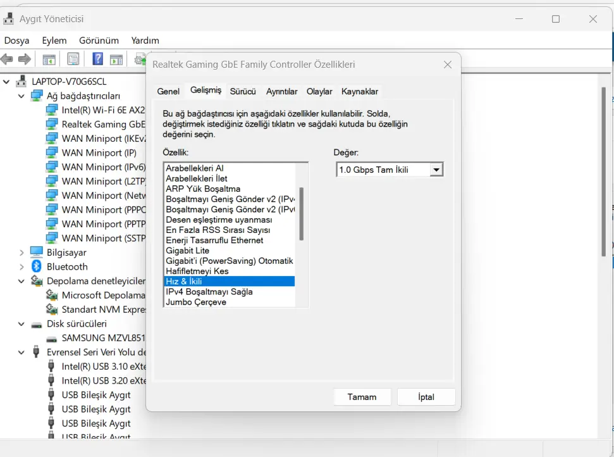Switch to the Genel tab
Image resolution: width=614 pixels, height=457 pixels.
[168, 91]
